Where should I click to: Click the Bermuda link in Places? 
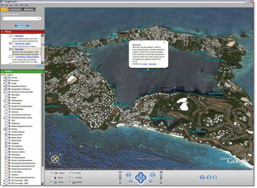click(x=19, y=49)
